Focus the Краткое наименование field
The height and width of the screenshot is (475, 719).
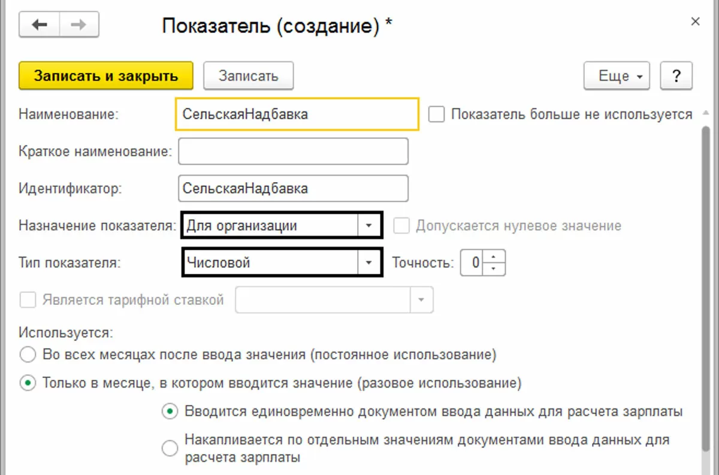point(293,152)
